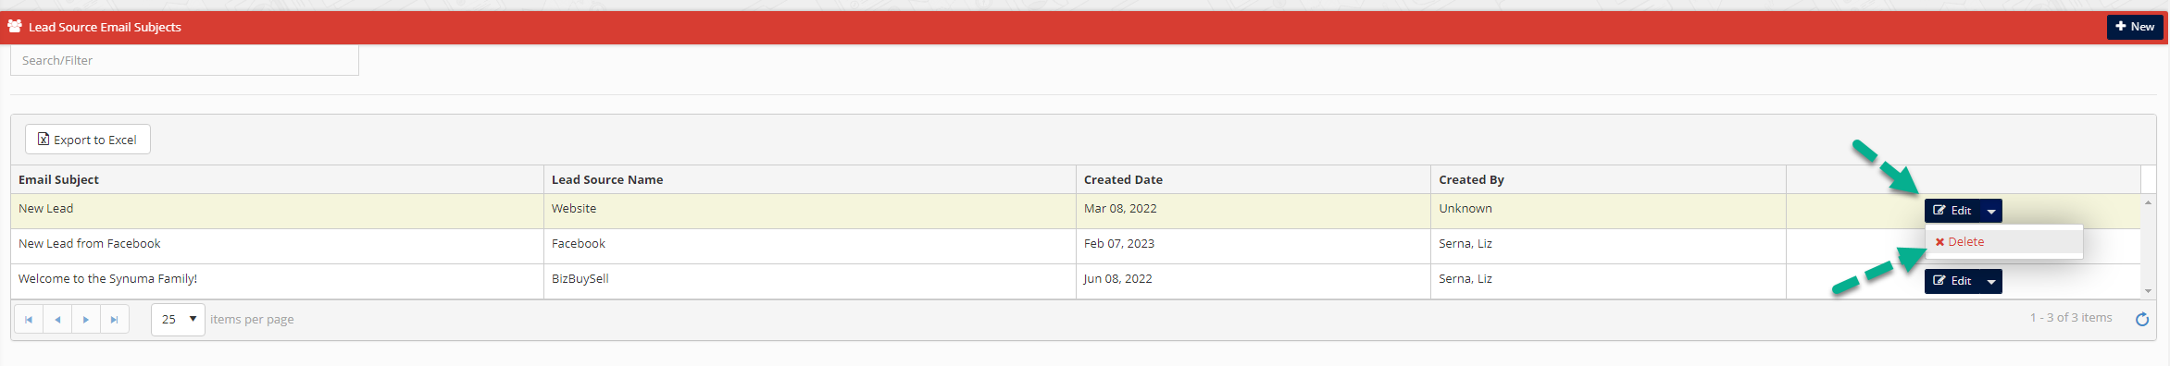Go to last page of results
Screen dimensions: 2170x366
coord(115,320)
